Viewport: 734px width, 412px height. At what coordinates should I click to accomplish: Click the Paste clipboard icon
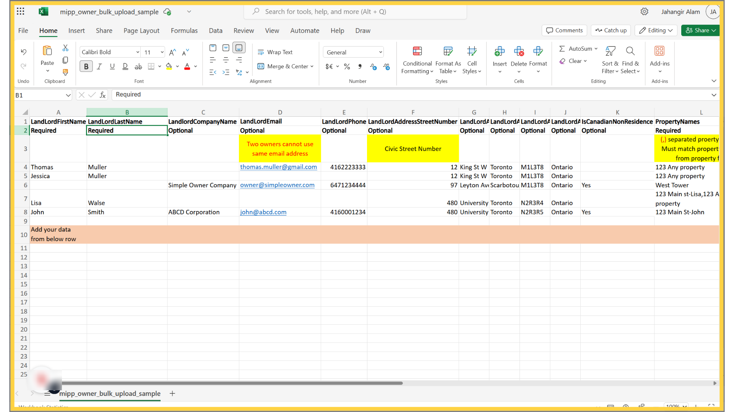point(47,51)
